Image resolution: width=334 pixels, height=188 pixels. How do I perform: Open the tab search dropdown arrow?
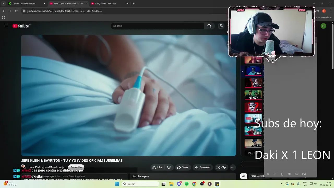coord(3,4)
